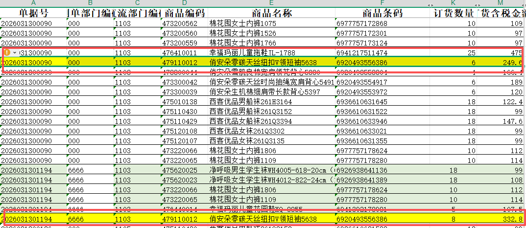
Task: Click the column E header
Action: 271,4
